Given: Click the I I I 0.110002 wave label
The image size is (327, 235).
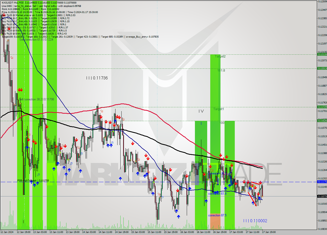Looking at the screenshot, I should click(255, 220).
